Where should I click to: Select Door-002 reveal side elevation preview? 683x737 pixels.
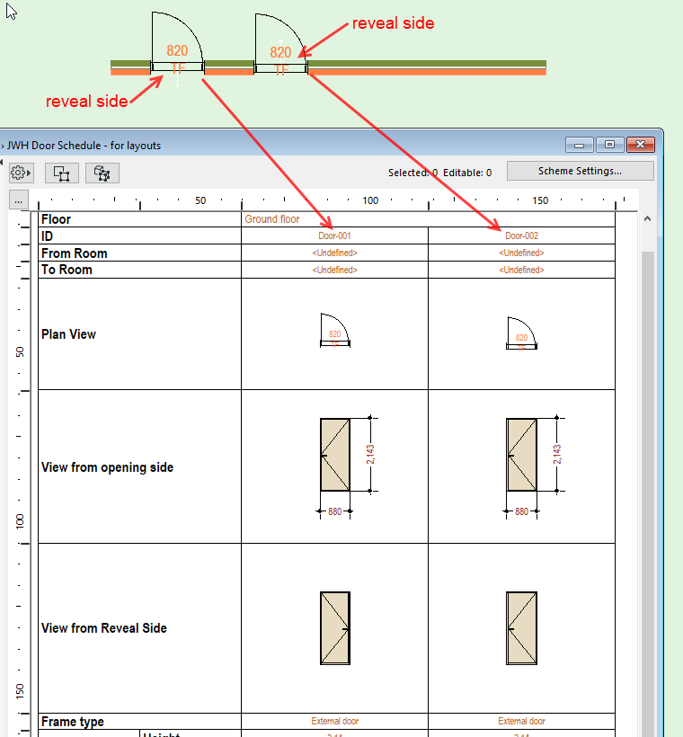click(x=521, y=628)
